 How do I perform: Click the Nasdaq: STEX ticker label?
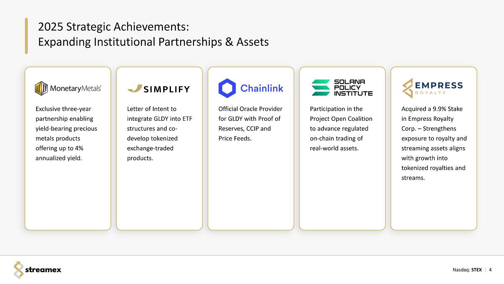tap(467, 270)
